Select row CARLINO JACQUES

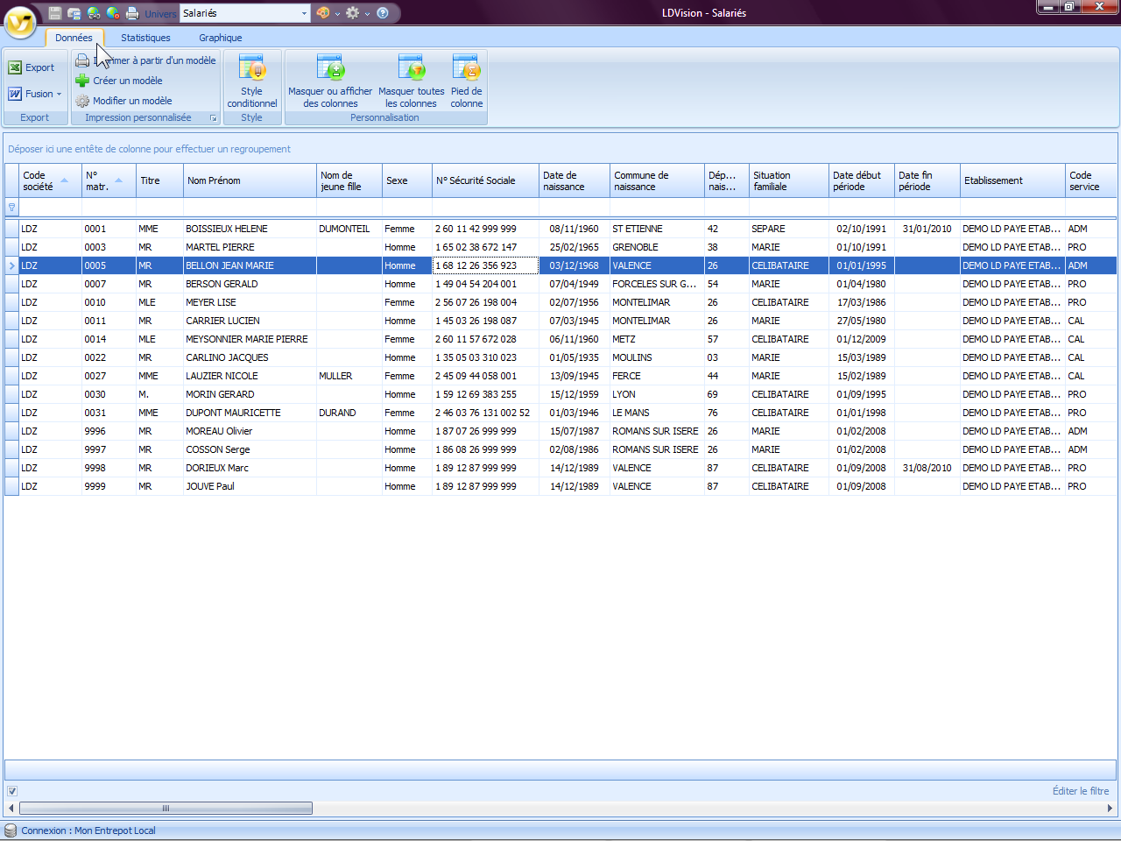coord(560,357)
